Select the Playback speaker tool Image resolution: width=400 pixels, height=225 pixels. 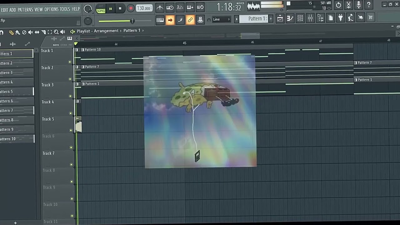click(x=62, y=32)
